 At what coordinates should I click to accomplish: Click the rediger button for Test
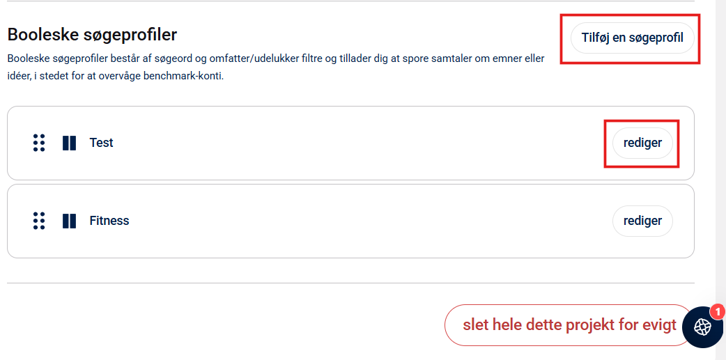pyautogui.click(x=642, y=143)
